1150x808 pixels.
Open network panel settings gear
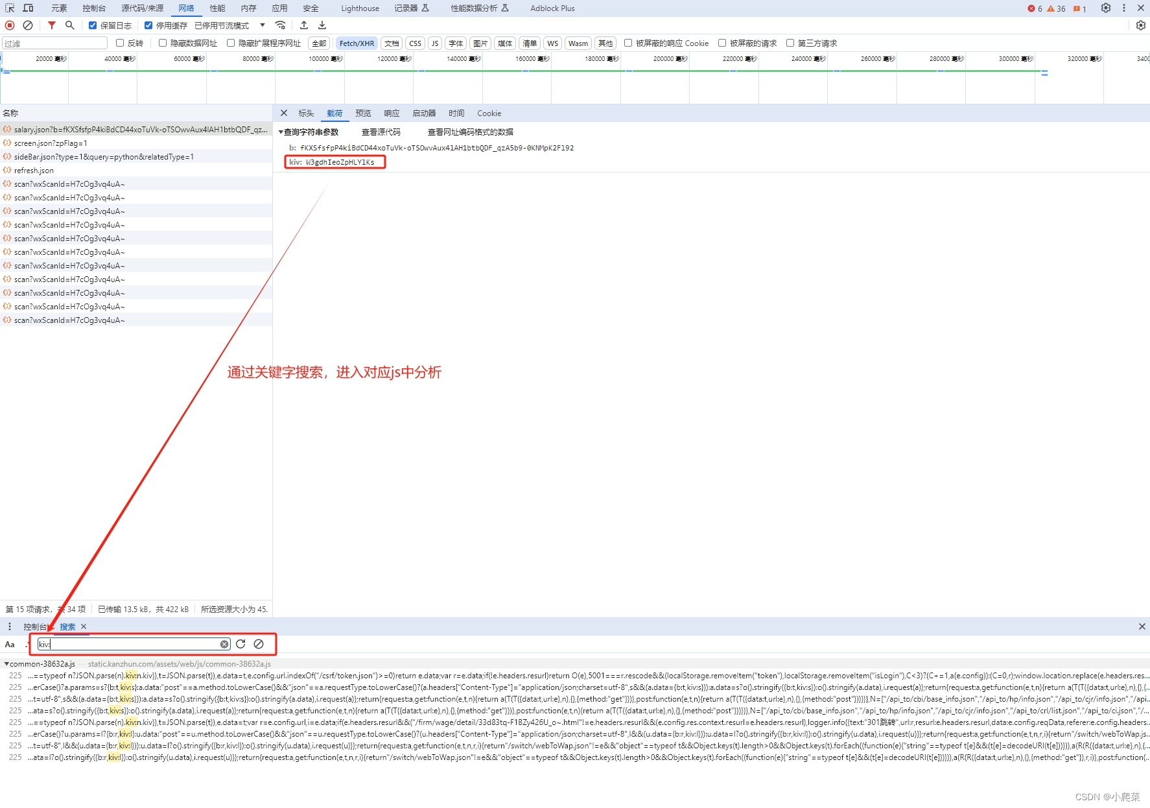1141,25
